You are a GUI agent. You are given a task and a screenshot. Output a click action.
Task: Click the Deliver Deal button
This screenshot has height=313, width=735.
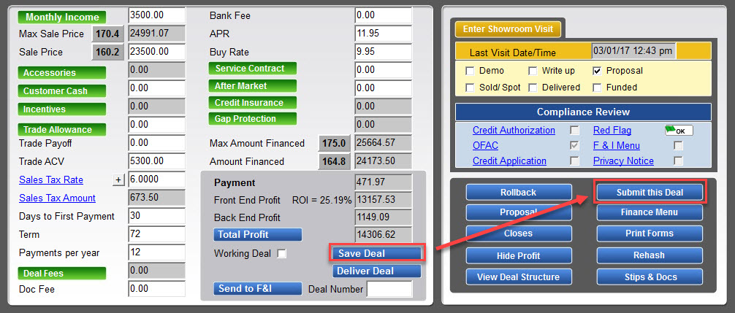(x=377, y=271)
